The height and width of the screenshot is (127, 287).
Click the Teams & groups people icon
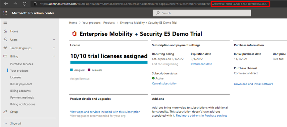(x=5, y=48)
